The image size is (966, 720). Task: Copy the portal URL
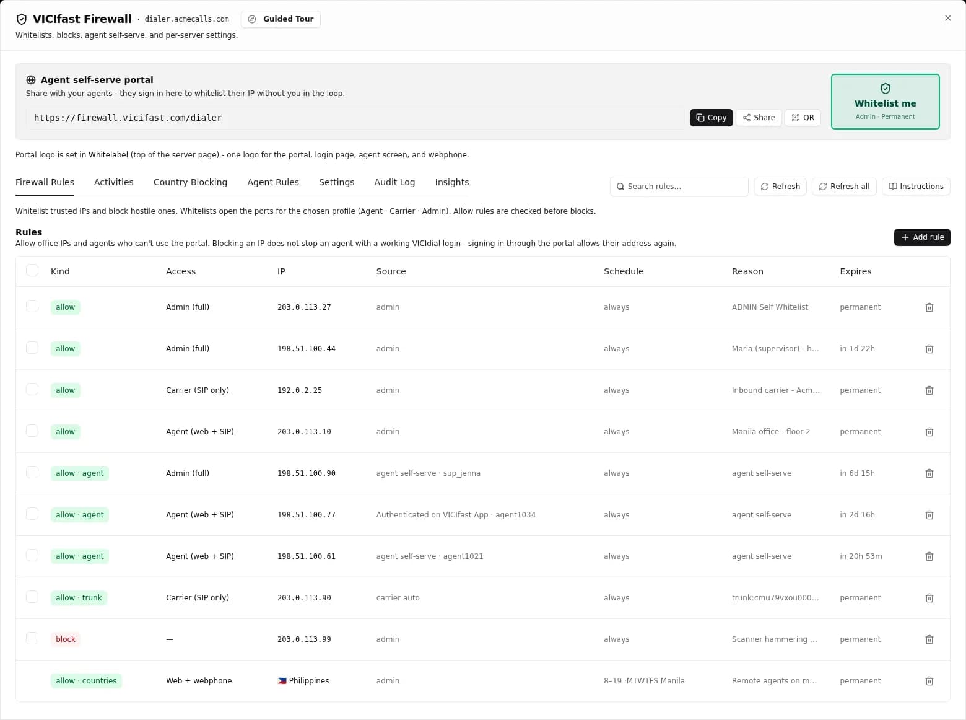click(711, 118)
